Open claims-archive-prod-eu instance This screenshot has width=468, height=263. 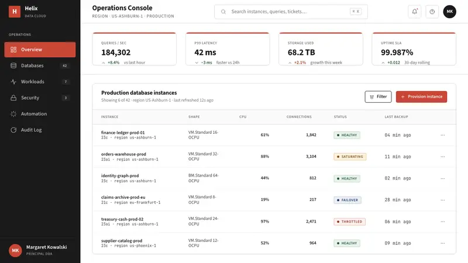123,197
